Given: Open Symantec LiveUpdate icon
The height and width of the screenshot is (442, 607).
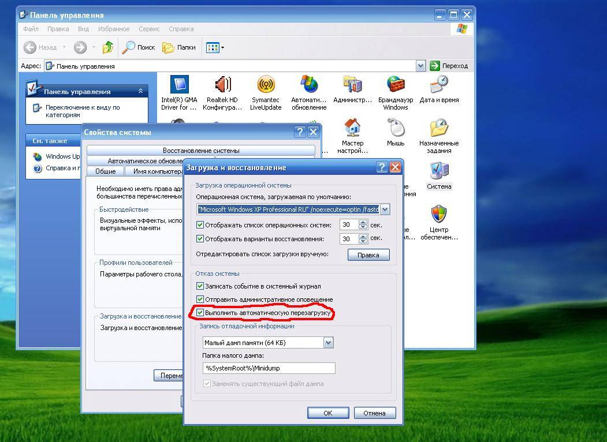Looking at the screenshot, I should click(266, 93).
